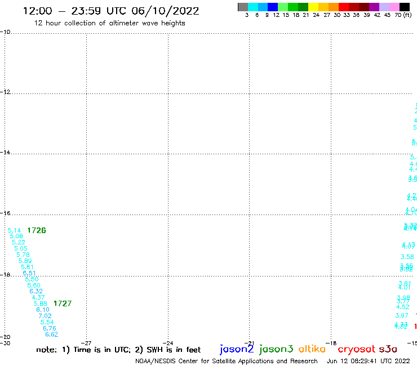Select the right-edge value '4.52'
This screenshot has width=417, height=366.
[x=403, y=307]
